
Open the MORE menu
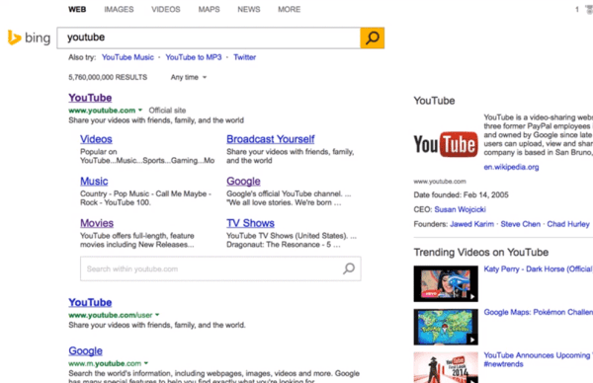pyautogui.click(x=289, y=10)
